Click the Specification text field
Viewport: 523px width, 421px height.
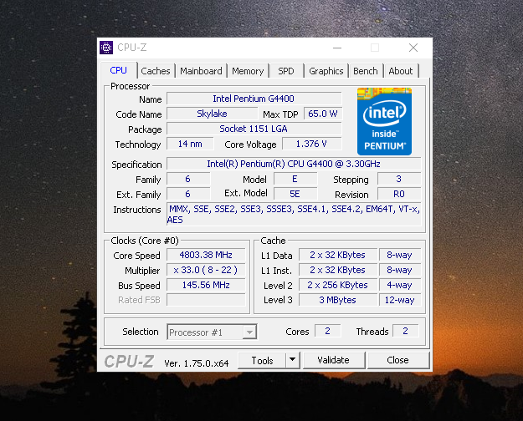[294, 164]
